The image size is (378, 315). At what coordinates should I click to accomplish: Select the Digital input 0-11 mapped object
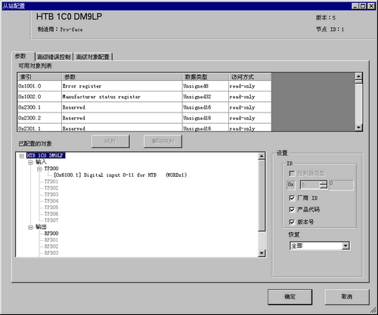120,175
